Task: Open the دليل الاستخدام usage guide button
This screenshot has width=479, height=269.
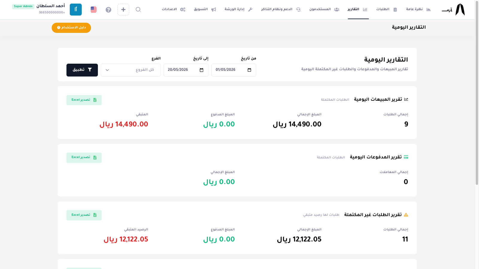Action: click(x=71, y=27)
